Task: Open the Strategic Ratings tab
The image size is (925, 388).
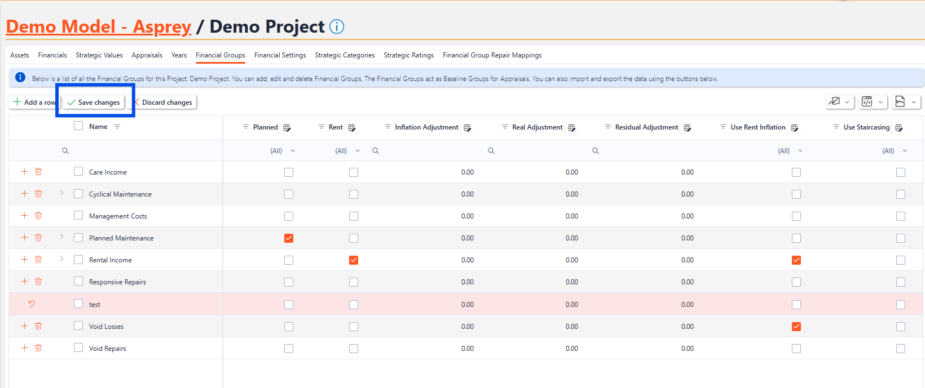Action: (x=408, y=55)
